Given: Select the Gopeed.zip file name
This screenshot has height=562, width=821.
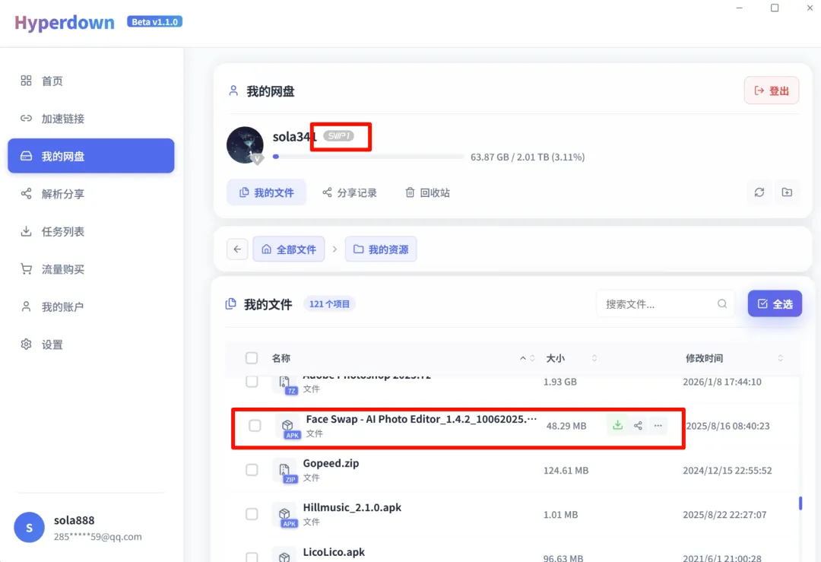Looking at the screenshot, I should pyautogui.click(x=331, y=463).
